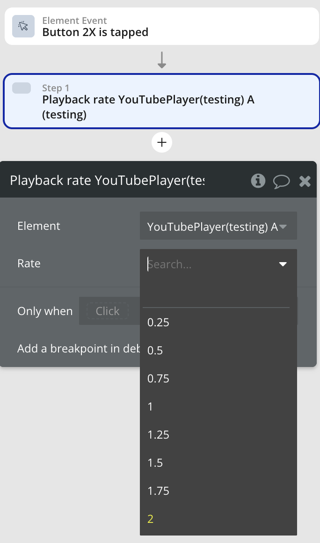Set rate to 1.75
Image resolution: width=320 pixels, height=543 pixels.
158,491
